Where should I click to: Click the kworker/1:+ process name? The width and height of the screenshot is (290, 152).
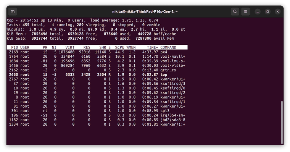[173, 125]
